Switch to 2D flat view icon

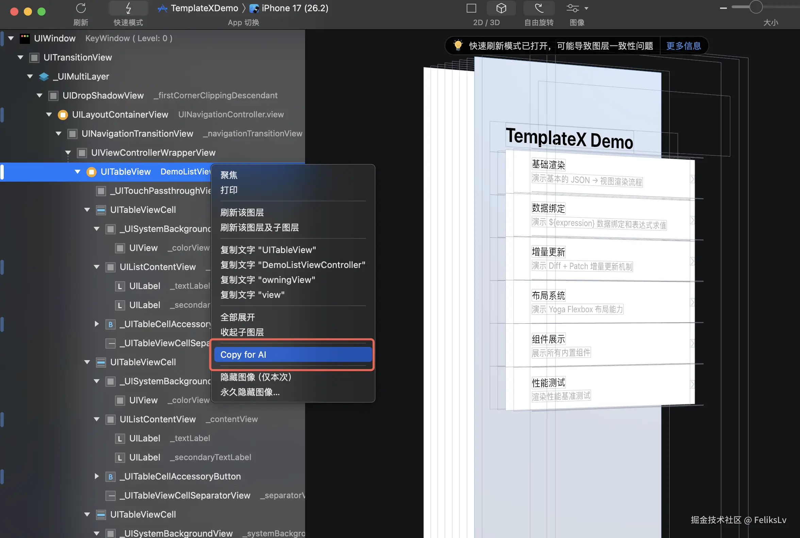(471, 8)
